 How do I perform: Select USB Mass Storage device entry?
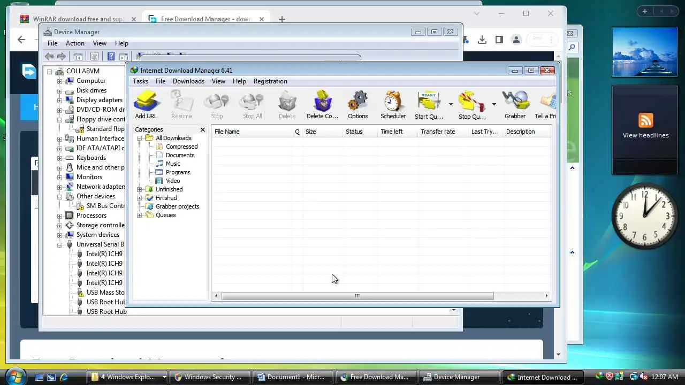[105, 292]
